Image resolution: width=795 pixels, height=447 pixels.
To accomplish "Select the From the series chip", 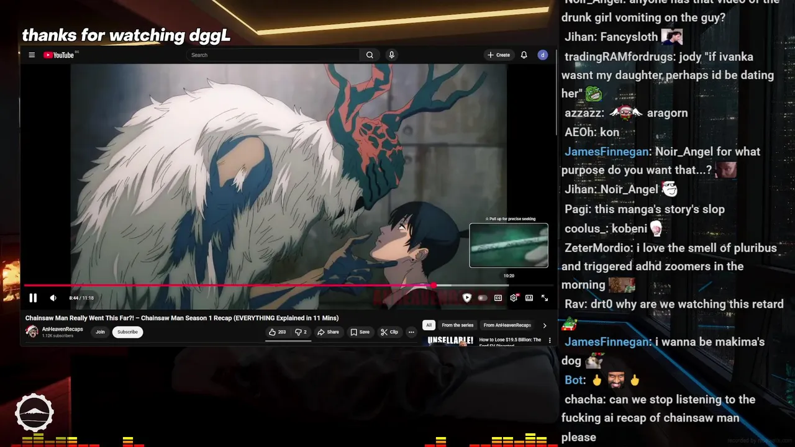I will (x=458, y=325).
